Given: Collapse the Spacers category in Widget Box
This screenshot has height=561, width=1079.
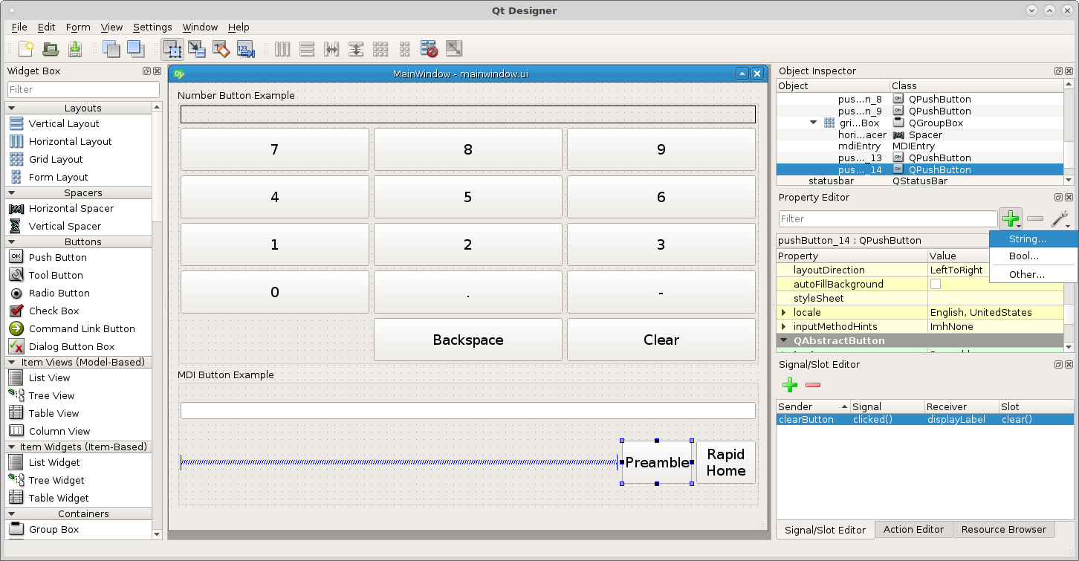Looking at the screenshot, I should (x=12, y=193).
